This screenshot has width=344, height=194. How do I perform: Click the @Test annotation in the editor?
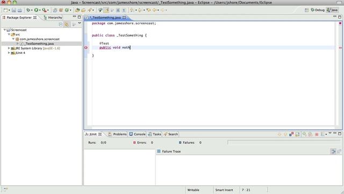(104, 43)
